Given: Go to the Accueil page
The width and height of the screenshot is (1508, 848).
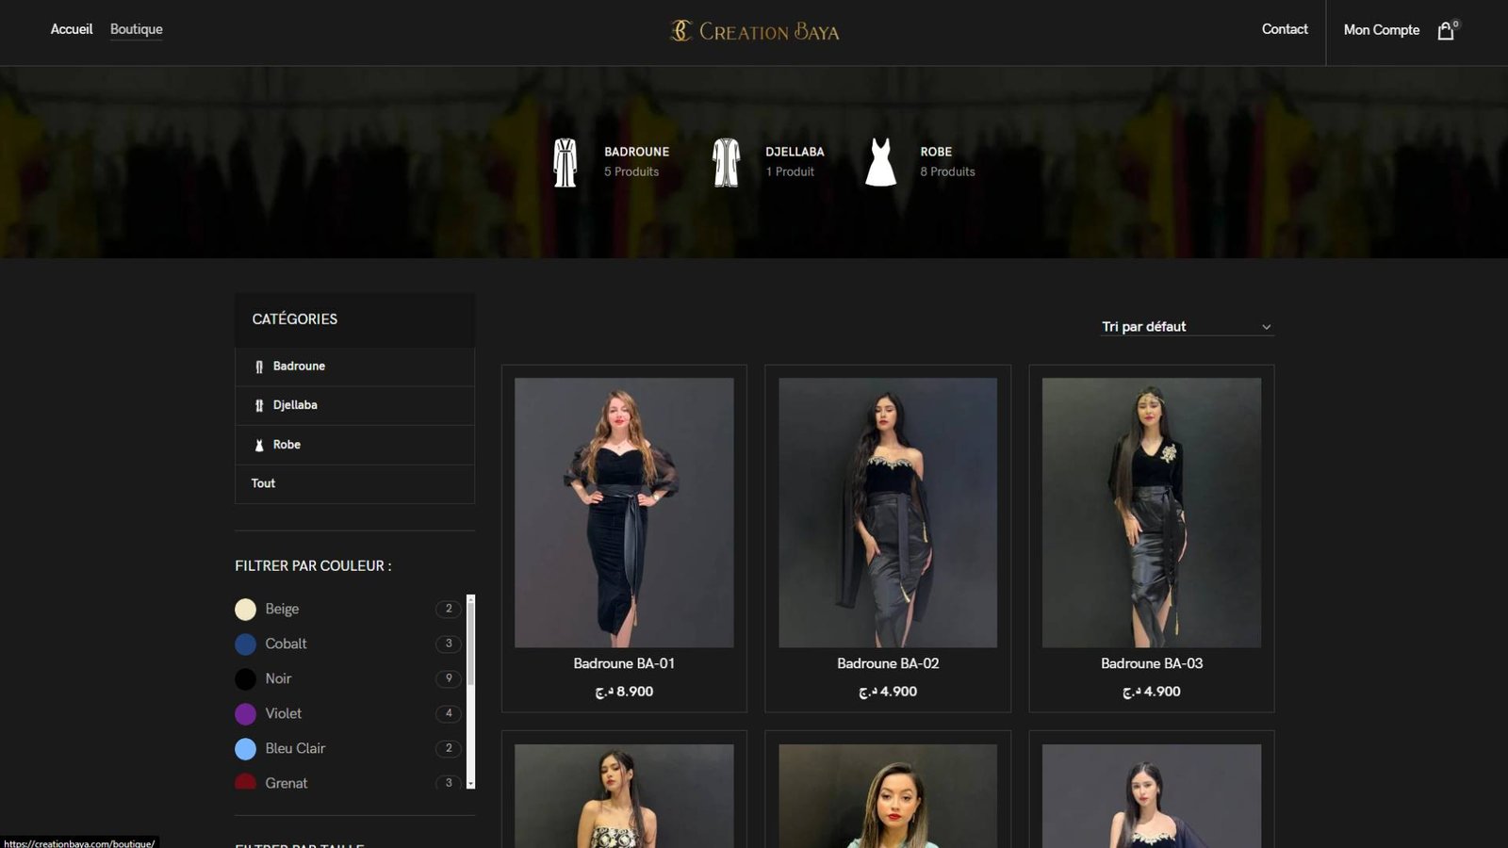Looking at the screenshot, I should tap(71, 29).
